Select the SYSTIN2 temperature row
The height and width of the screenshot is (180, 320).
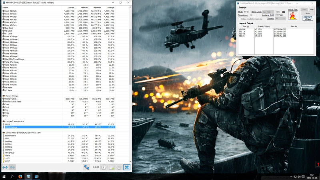58,147
